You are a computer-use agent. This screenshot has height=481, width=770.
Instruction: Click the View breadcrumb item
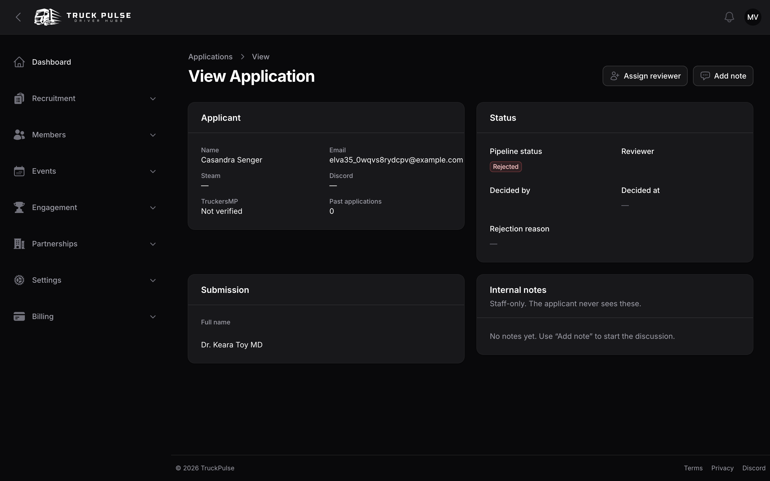coord(261,57)
